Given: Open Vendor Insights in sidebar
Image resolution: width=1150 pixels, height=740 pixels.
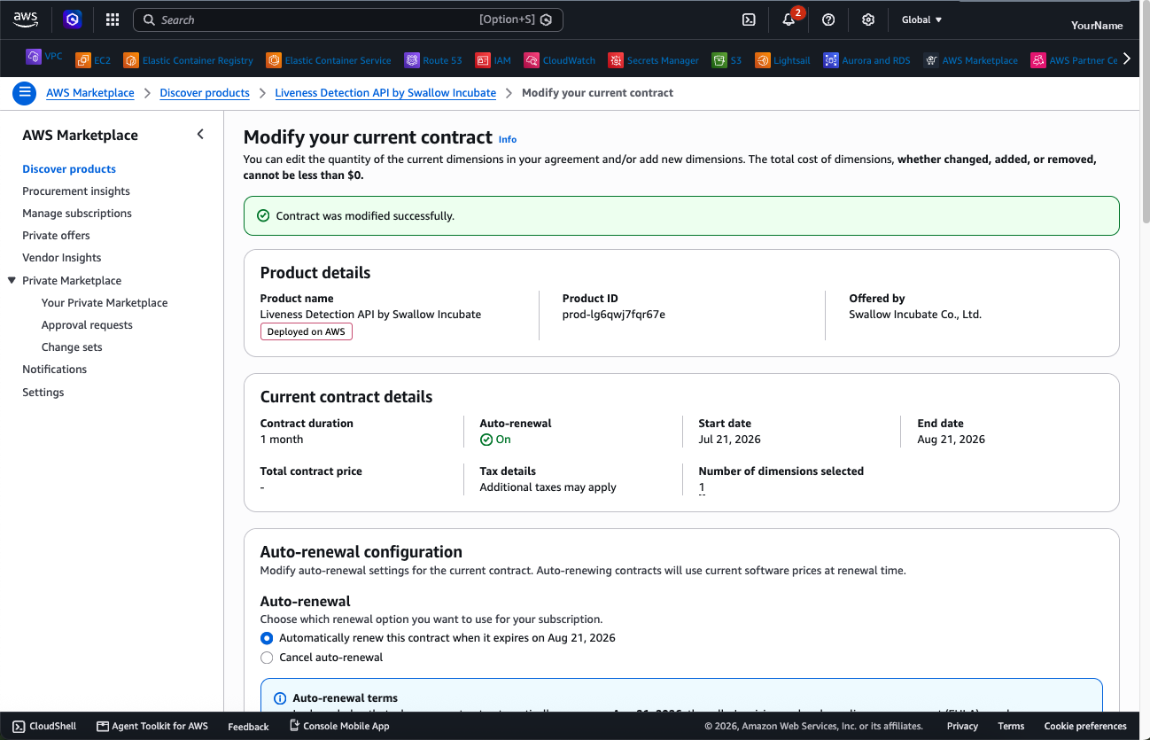Looking at the screenshot, I should point(62,257).
